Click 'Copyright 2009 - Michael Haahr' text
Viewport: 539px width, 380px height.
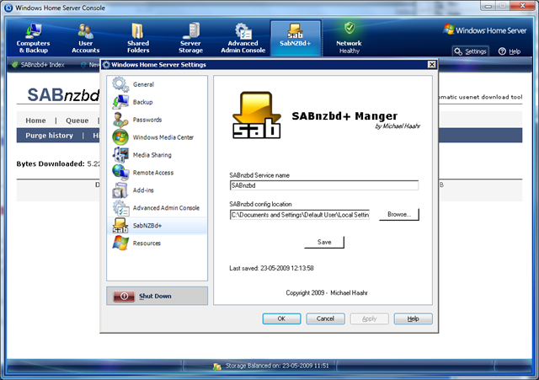(327, 293)
